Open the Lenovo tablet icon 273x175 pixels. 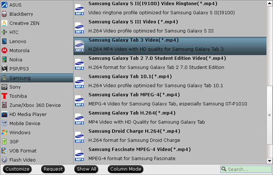(4, 41)
